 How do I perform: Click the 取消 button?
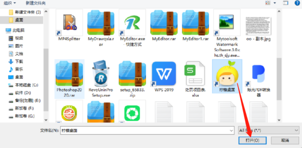point(285,141)
